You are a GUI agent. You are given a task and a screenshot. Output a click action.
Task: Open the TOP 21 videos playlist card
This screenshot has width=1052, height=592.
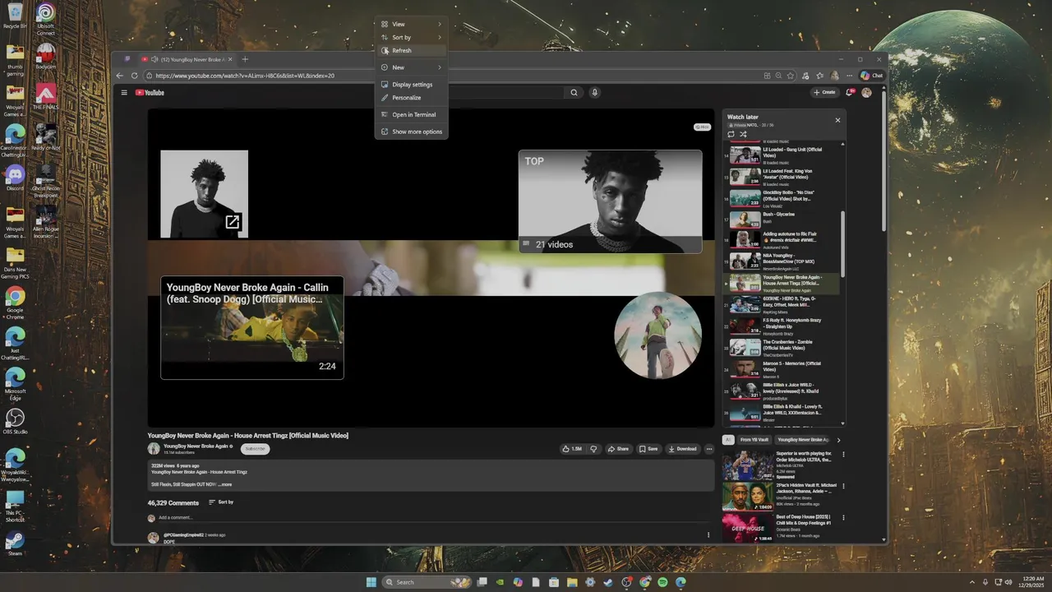(610, 201)
